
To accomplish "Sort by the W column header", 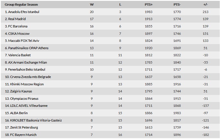I will pyautogui.click(x=92, y=5).
